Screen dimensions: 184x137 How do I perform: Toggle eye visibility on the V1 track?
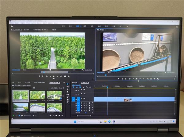(84, 99)
